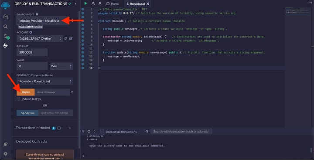Open the Contract dropdown showing Ronaldo.sol
Image resolution: width=314 pixels, height=160 pixels.
[x=45, y=81]
